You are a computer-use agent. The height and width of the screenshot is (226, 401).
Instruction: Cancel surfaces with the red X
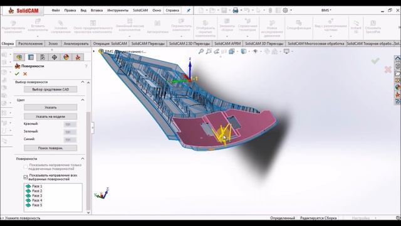click(x=25, y=74)
